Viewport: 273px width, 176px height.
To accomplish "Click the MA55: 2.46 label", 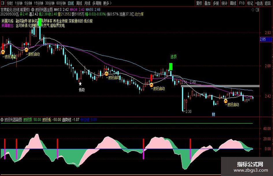I will point(93,10).
